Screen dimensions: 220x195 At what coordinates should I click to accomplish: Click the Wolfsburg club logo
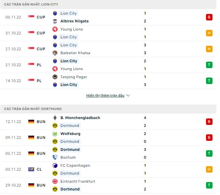tap(55, 134)
